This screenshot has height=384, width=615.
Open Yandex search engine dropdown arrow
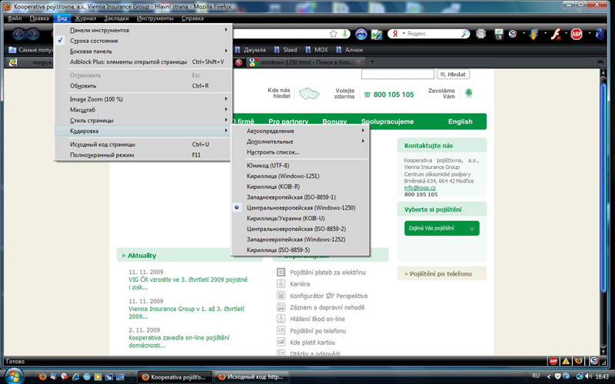pyautogui.click(x=404, y=34)
